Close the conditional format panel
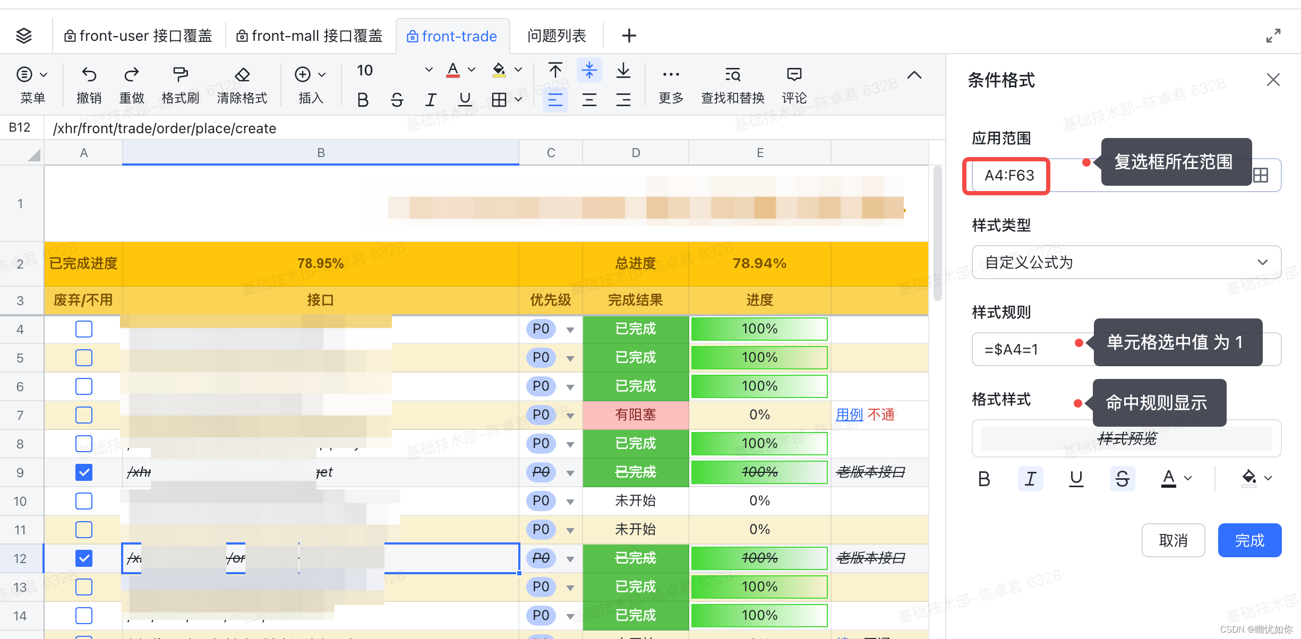 tap(1273, 80)
